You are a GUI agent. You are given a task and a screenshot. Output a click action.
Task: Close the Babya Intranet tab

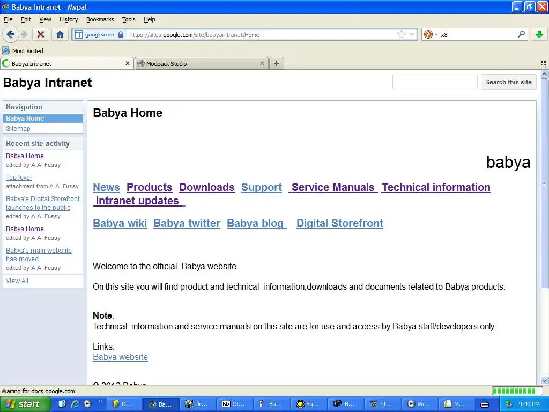[128, 63]
